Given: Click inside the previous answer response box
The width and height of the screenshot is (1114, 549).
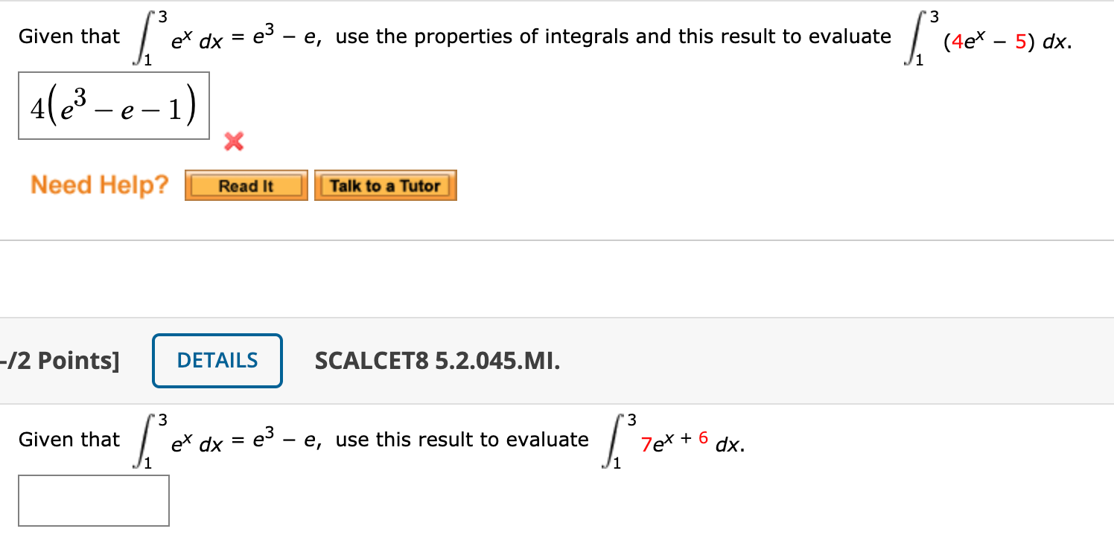Looking at the screenshot, I should pos(113,106).
